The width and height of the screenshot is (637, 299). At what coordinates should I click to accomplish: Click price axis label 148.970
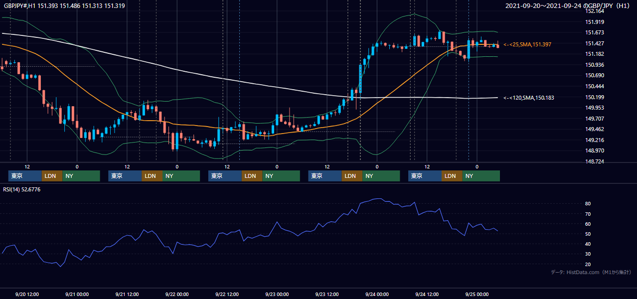click(595, 150)
